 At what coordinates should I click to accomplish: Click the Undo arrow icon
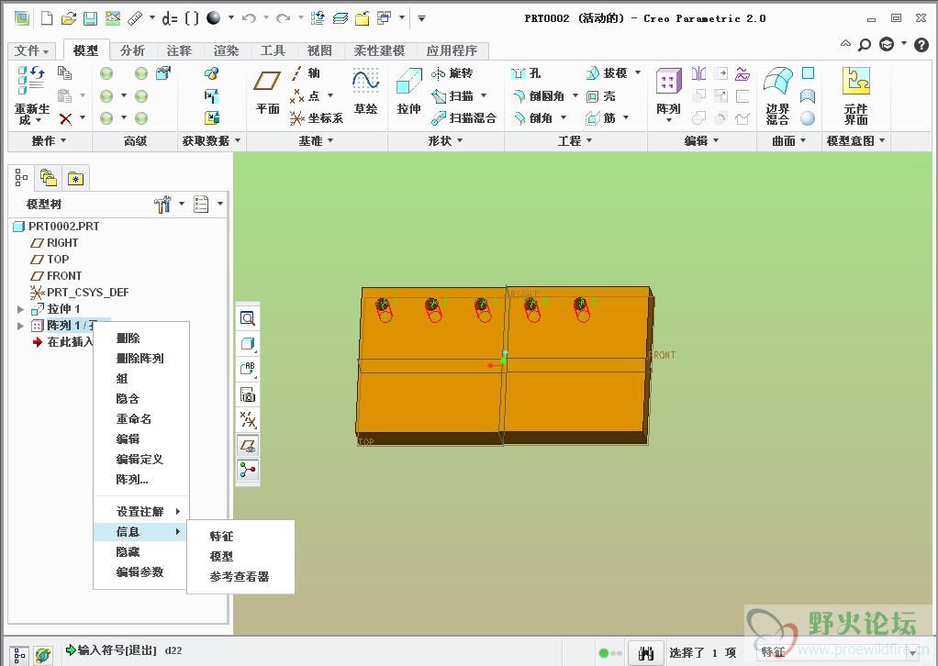tap(249, 18)
